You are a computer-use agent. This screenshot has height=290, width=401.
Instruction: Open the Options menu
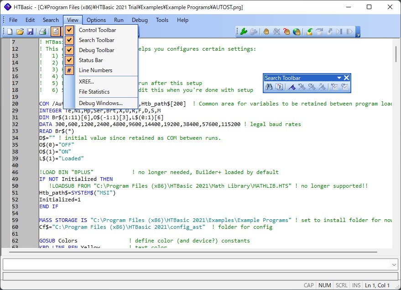tap(96, 20)
